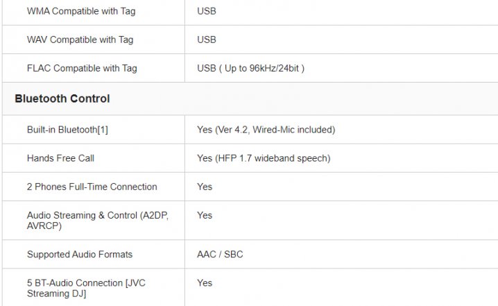This screenshot has width=498, height=306.
Task: Click Yes in the 5 BT-Audio Connection row
Action: coord(205,282)
